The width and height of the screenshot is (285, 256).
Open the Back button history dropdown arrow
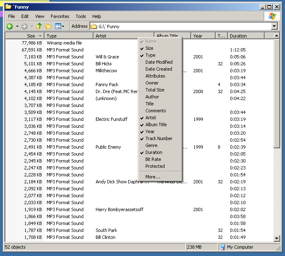(17, 26)
